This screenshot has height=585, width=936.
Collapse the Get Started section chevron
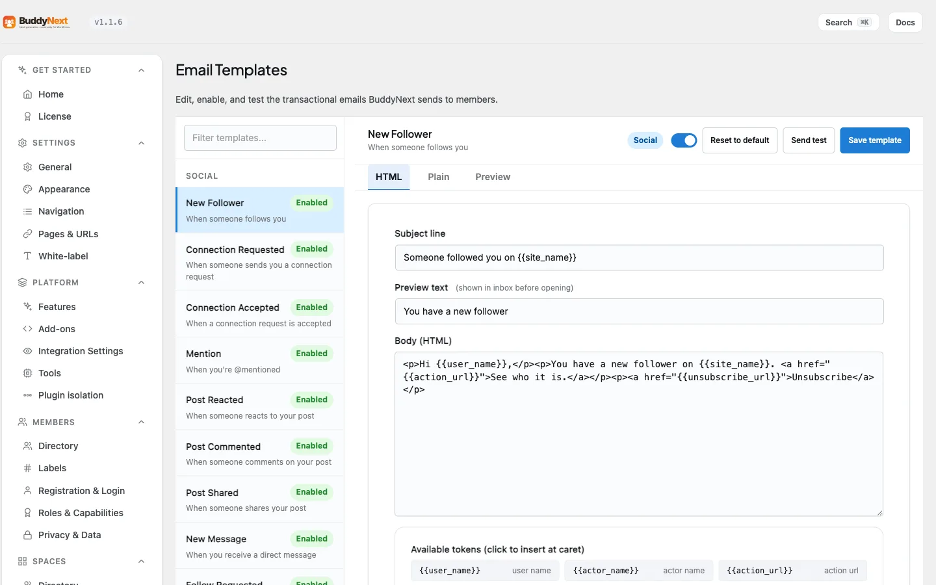pyautogui.click(x=141, y=70)
